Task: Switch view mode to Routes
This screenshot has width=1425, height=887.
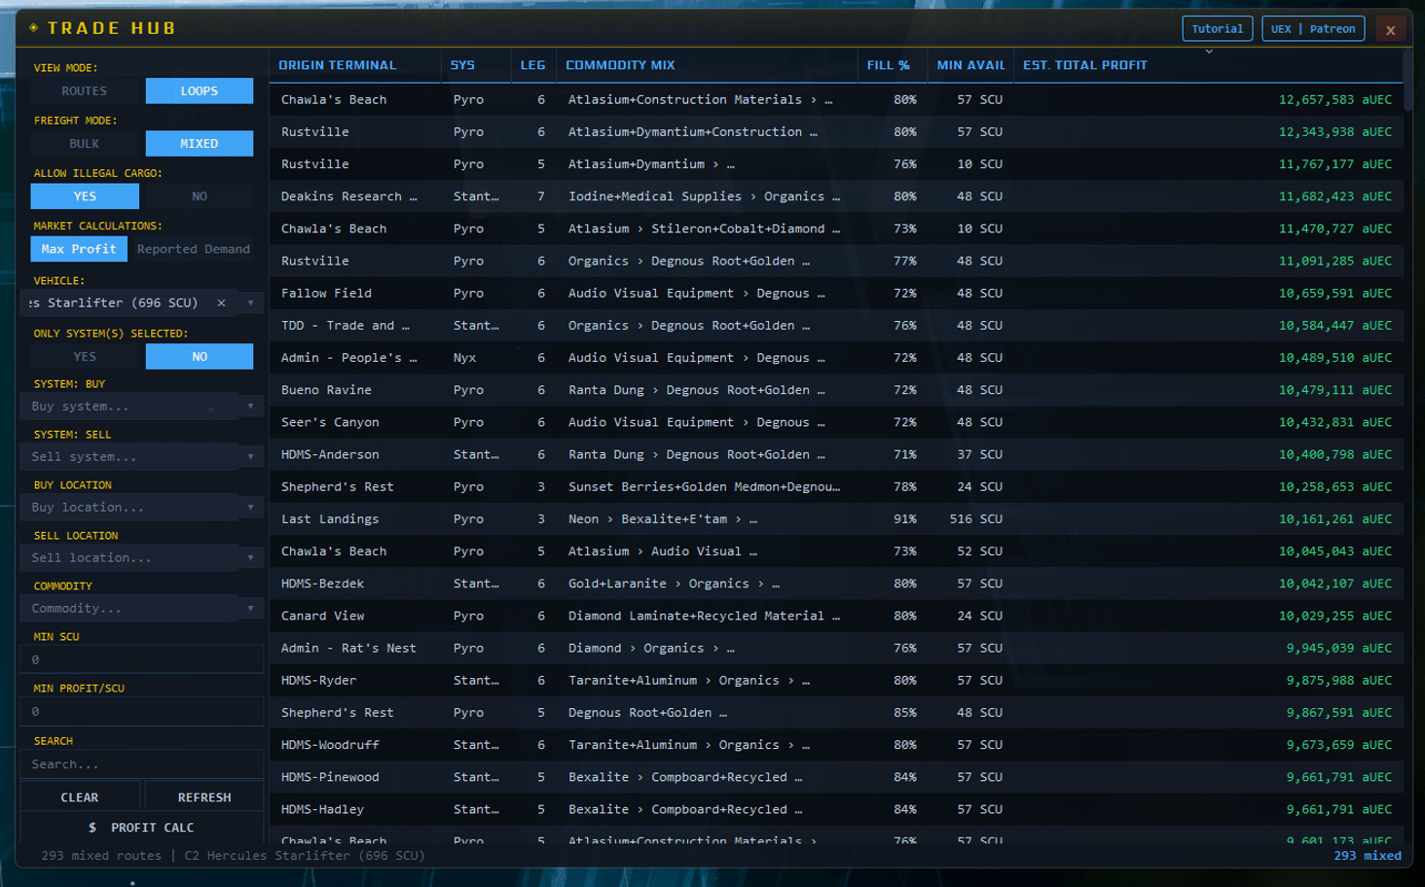Action: tap(85, 91)
